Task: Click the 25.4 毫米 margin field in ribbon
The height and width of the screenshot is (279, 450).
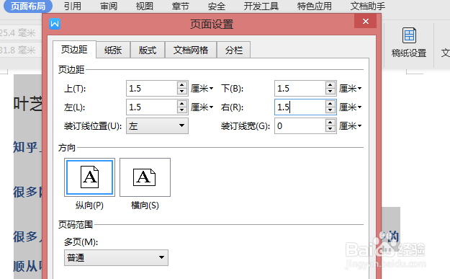Action: (20, 32)
